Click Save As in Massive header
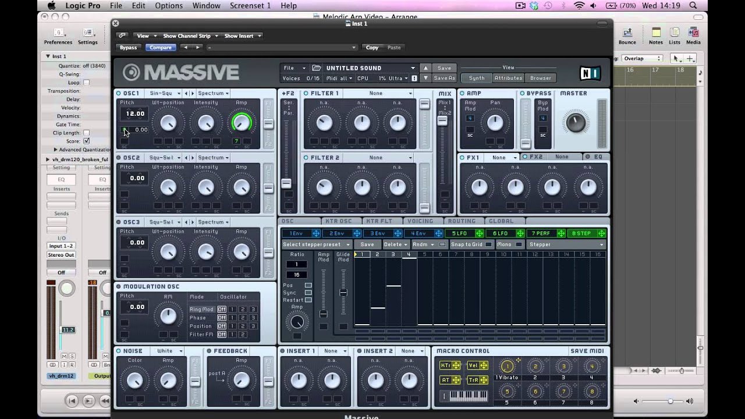 (444, 78)
